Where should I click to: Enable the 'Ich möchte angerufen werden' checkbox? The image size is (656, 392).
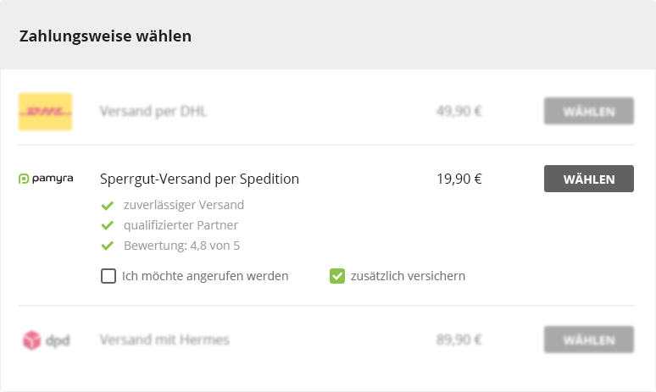[108, 276]
